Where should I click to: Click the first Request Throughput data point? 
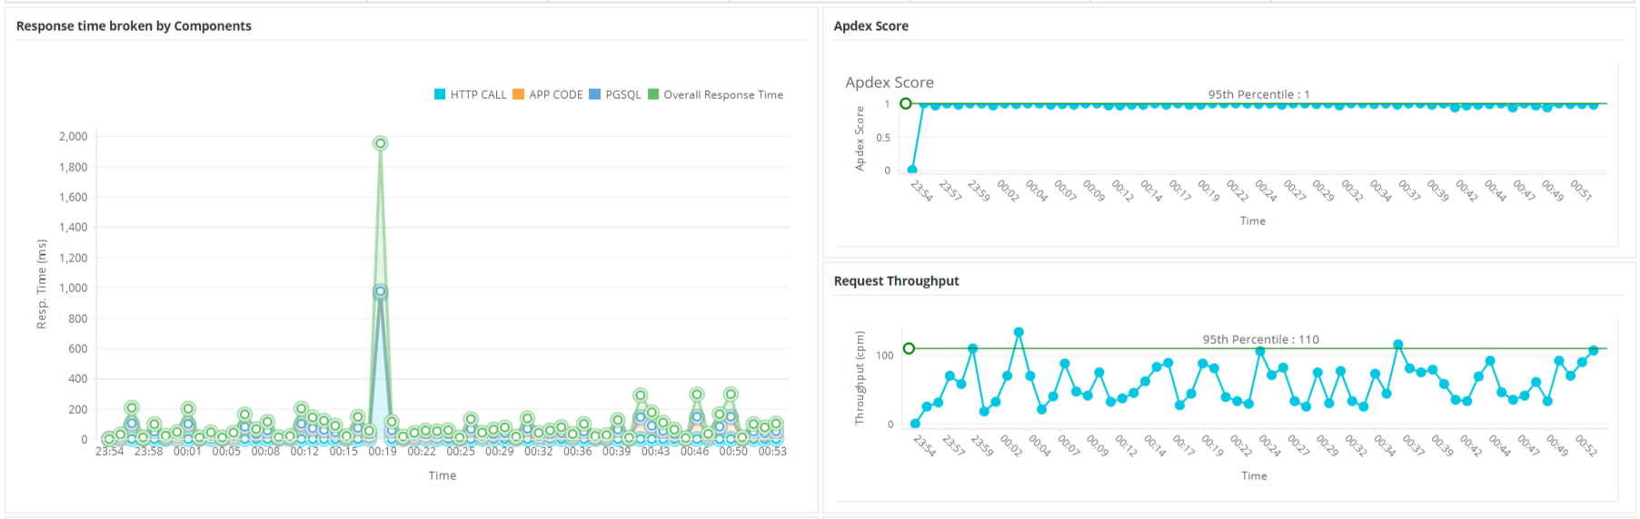point(915,424)
